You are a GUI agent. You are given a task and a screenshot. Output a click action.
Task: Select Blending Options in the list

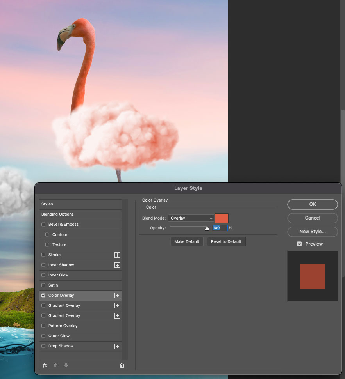pyautogui.click(x=57, y=214)
